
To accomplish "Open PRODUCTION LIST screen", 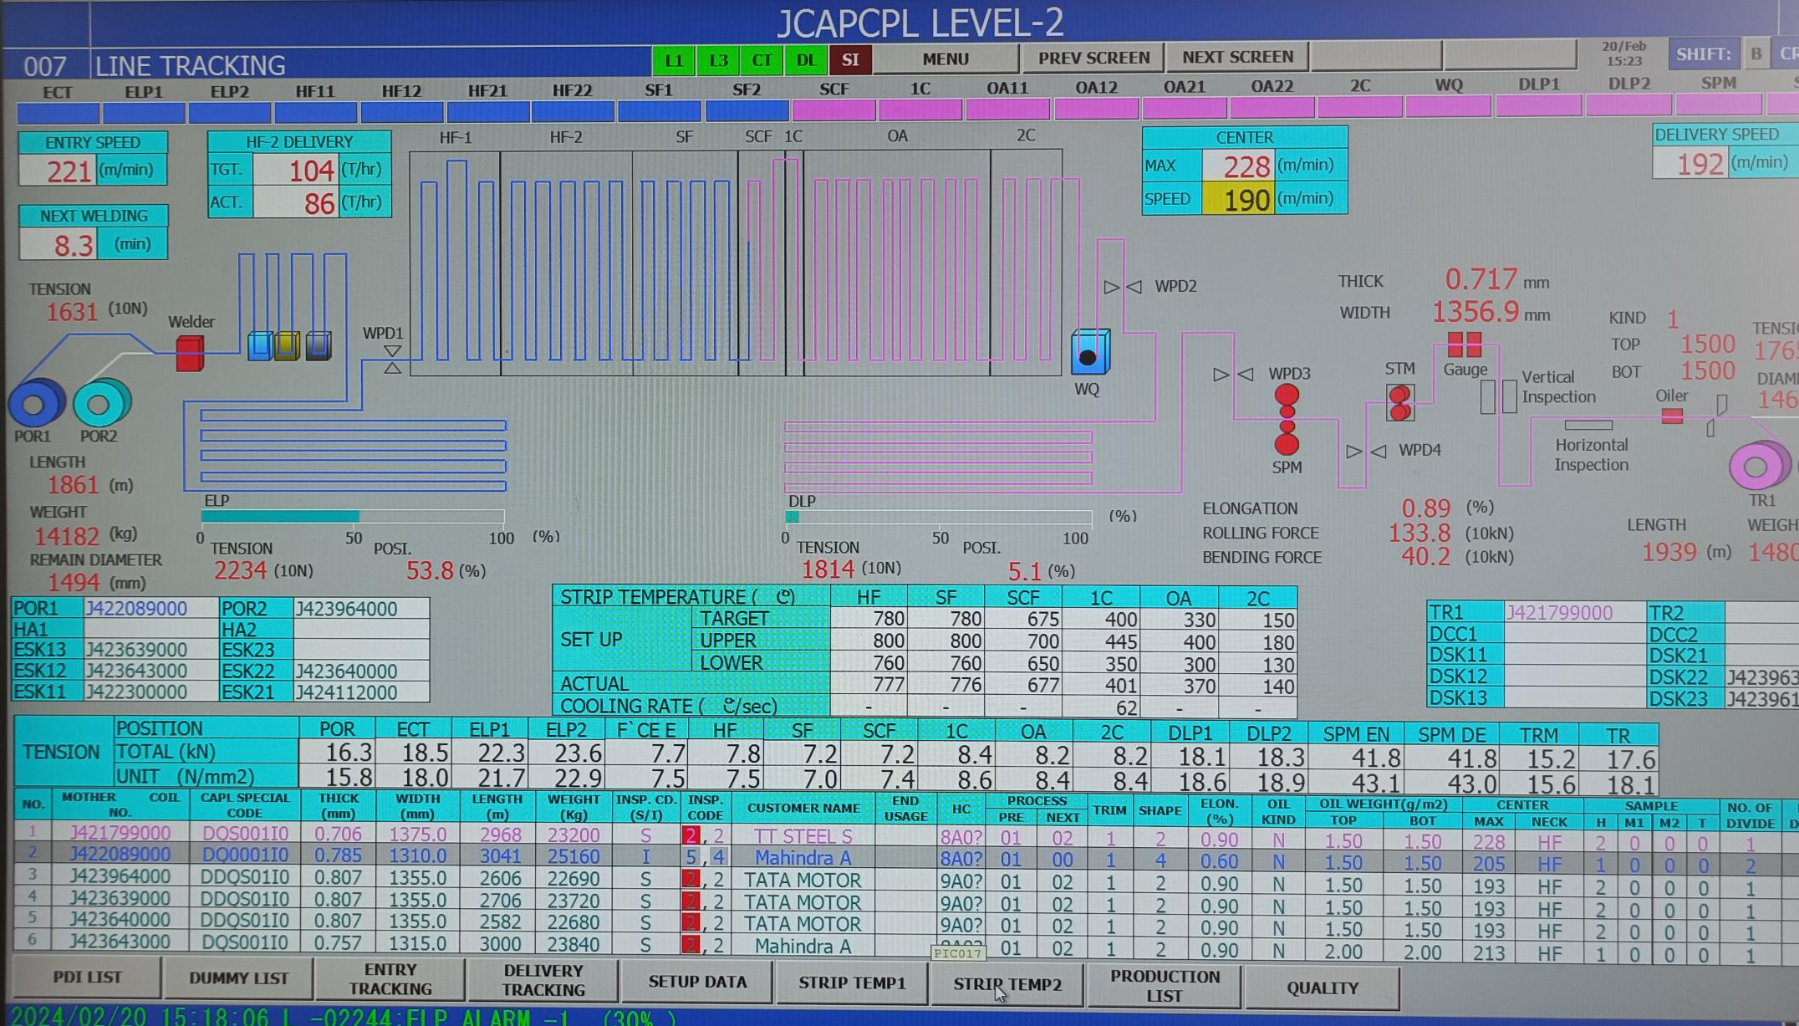I will pos(1165,987).
